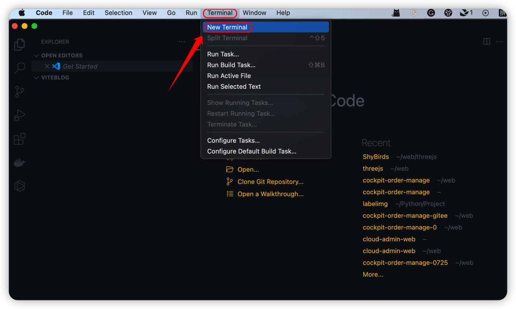The width and height of the screenshot is (516, 309).
Task: Open the Search view in activity bar
Action: coord(19,68)
